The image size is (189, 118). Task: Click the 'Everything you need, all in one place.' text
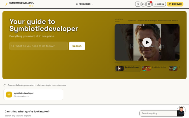[32, 36]
